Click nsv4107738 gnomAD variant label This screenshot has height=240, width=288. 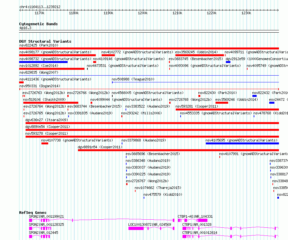(77, 140)
